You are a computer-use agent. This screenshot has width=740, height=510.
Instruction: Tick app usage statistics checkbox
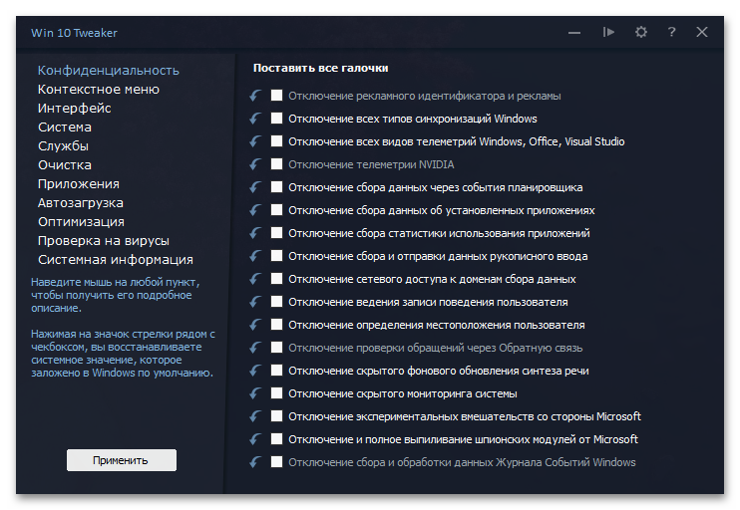(x=276, y=232)
